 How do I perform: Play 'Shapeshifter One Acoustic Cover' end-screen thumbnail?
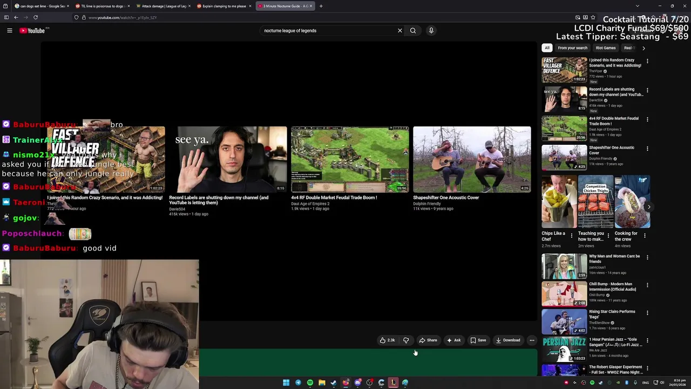[472, 159]
